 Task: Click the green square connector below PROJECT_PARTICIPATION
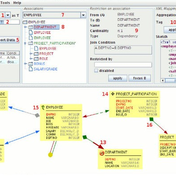[x=151, y=119]
